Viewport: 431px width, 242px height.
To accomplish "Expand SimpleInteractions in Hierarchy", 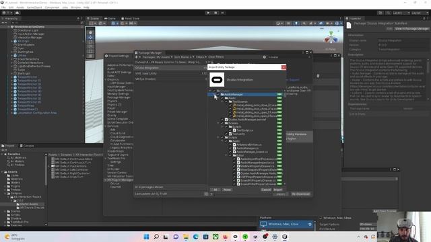I will (x=12, y=59).
